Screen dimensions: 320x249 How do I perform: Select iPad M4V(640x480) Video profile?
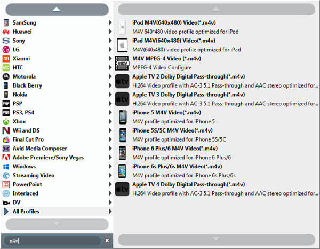(217, 45)
